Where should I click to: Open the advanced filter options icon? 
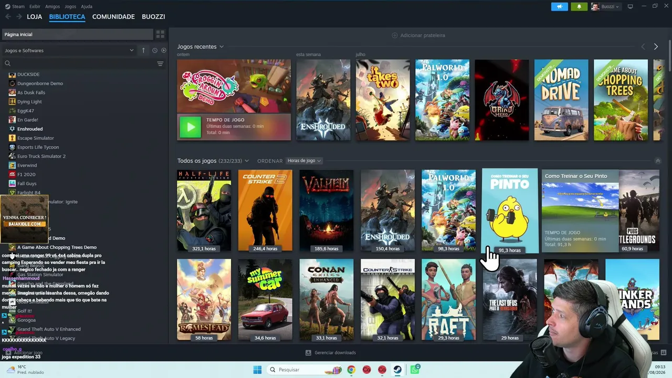tap(160, 64)
